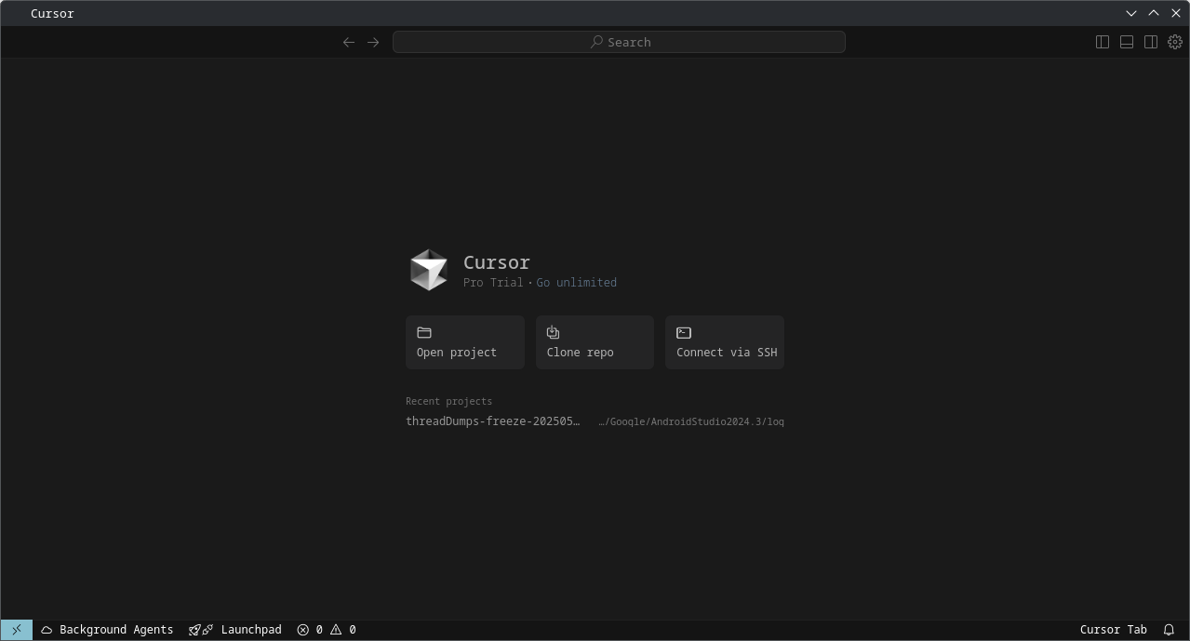Viewport: 1190px width, 641px height.
Task: Toggle the secondary sidebar layout icon
Action: click(1151, 42)
